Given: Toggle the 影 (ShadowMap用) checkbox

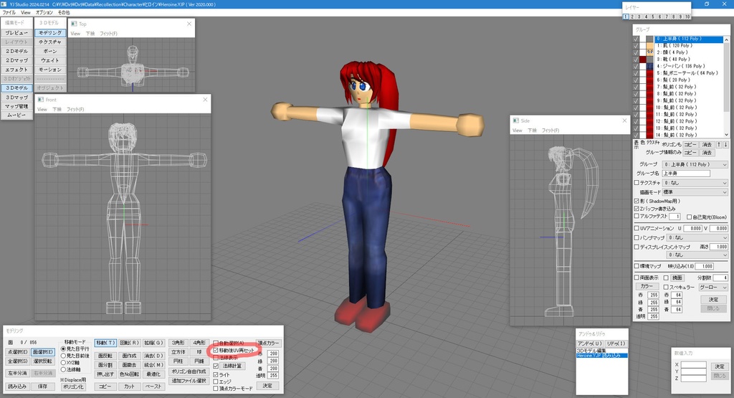Looking at the screenshot, I should (637, 201).
